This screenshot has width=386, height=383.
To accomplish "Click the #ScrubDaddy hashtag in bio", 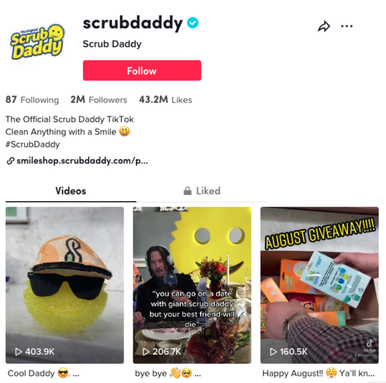I will pyautogui.click(x=33, y=145).
